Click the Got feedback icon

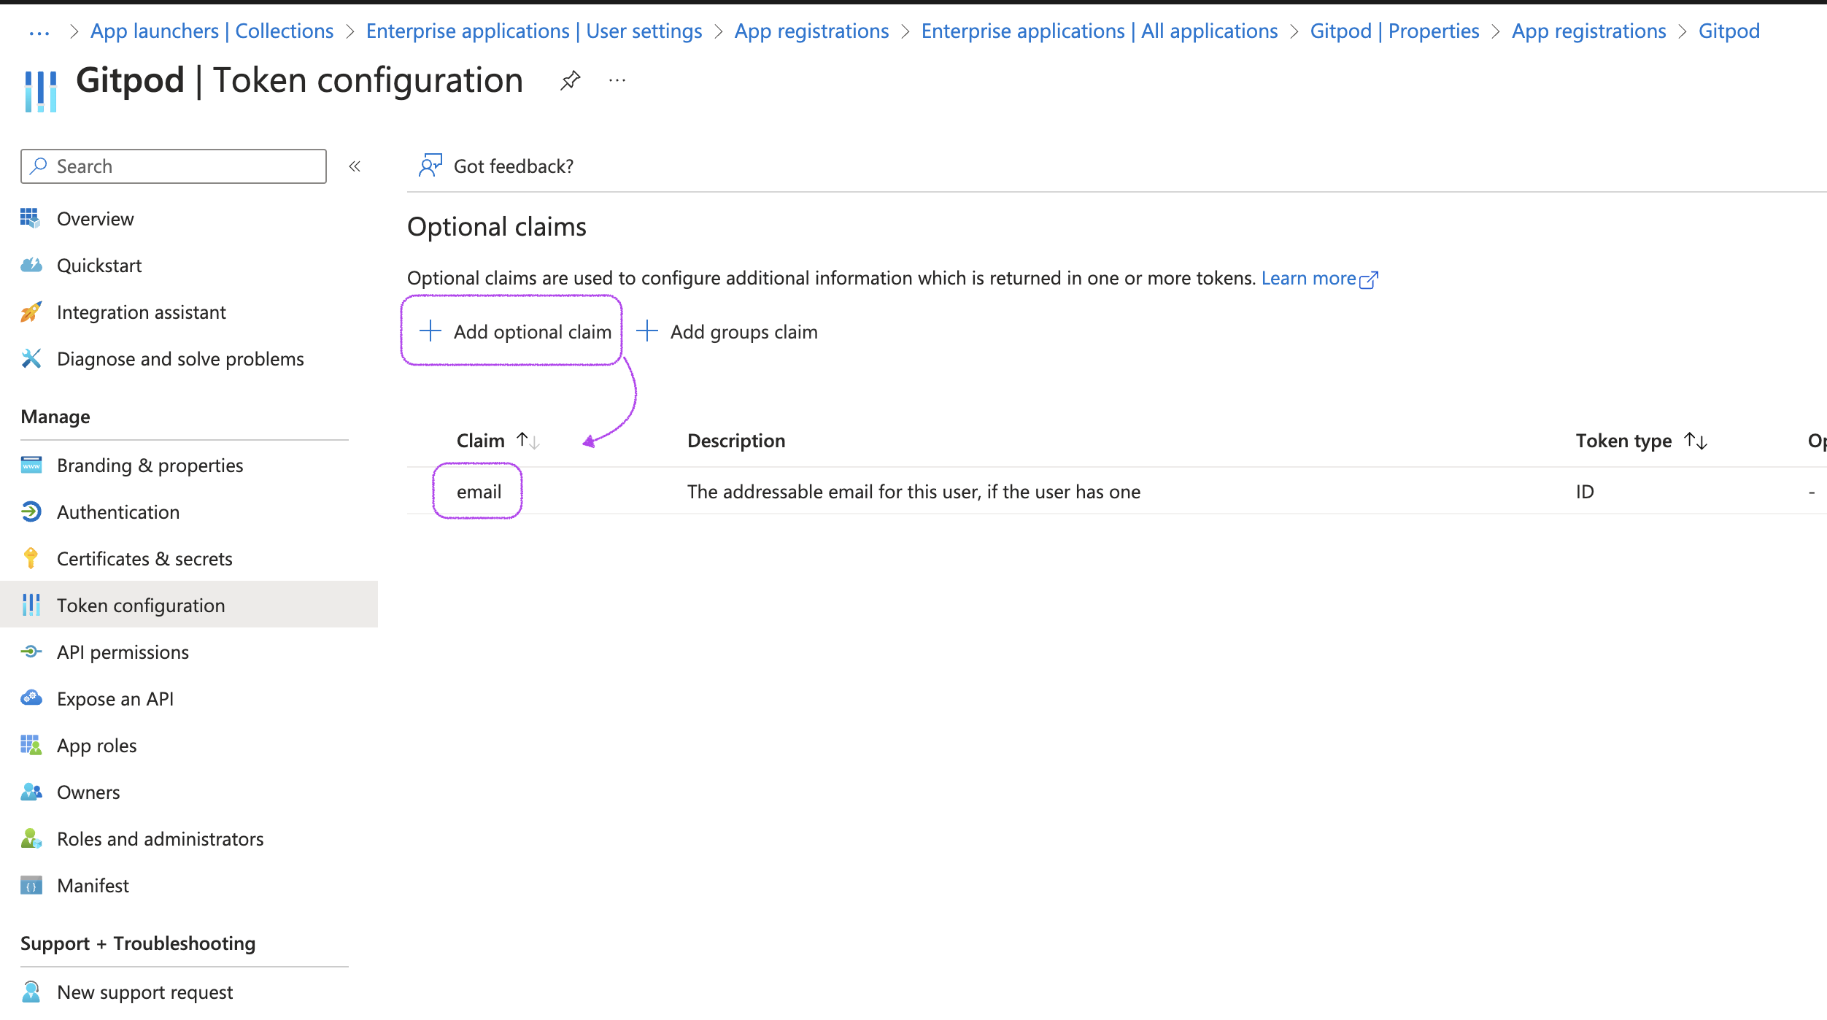430,166
